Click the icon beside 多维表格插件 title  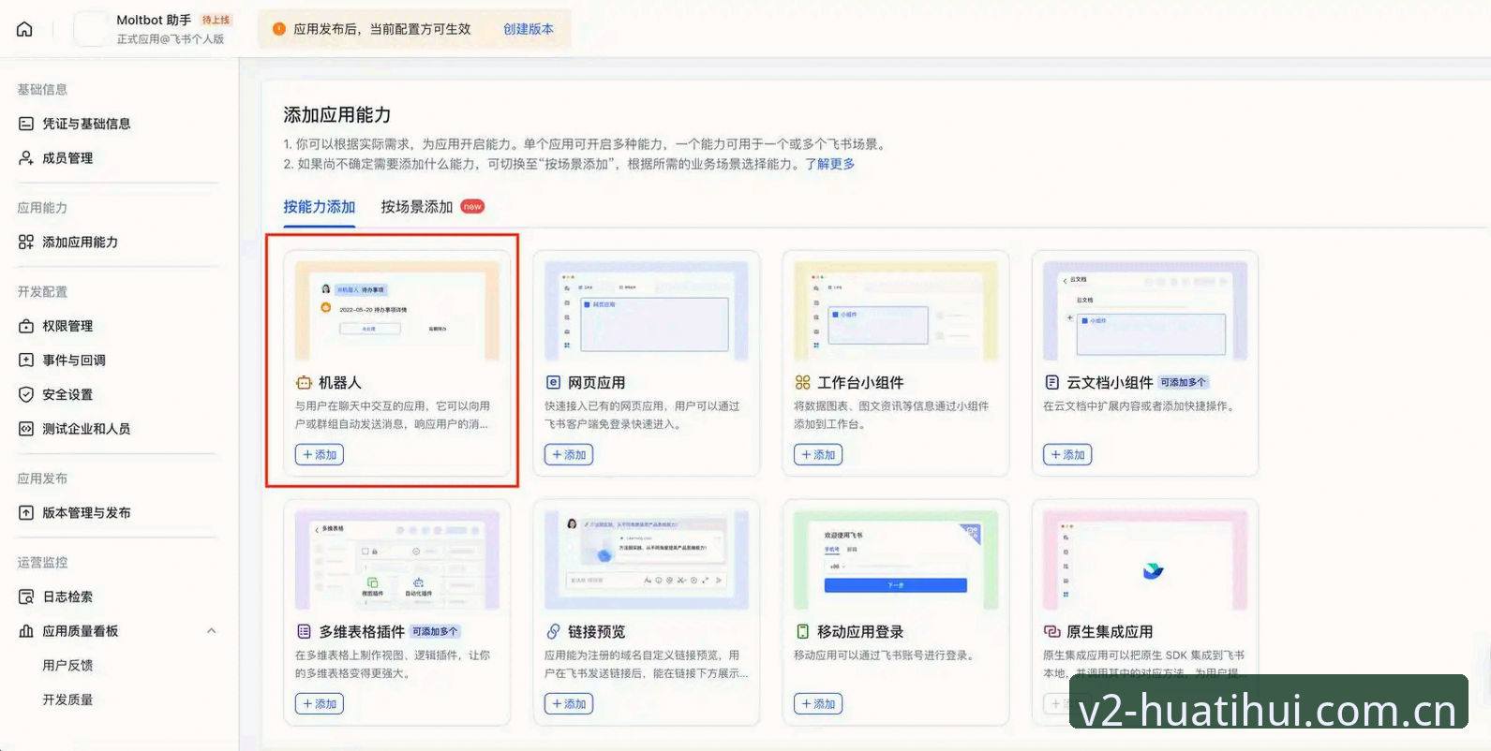[x=304, y=631]
